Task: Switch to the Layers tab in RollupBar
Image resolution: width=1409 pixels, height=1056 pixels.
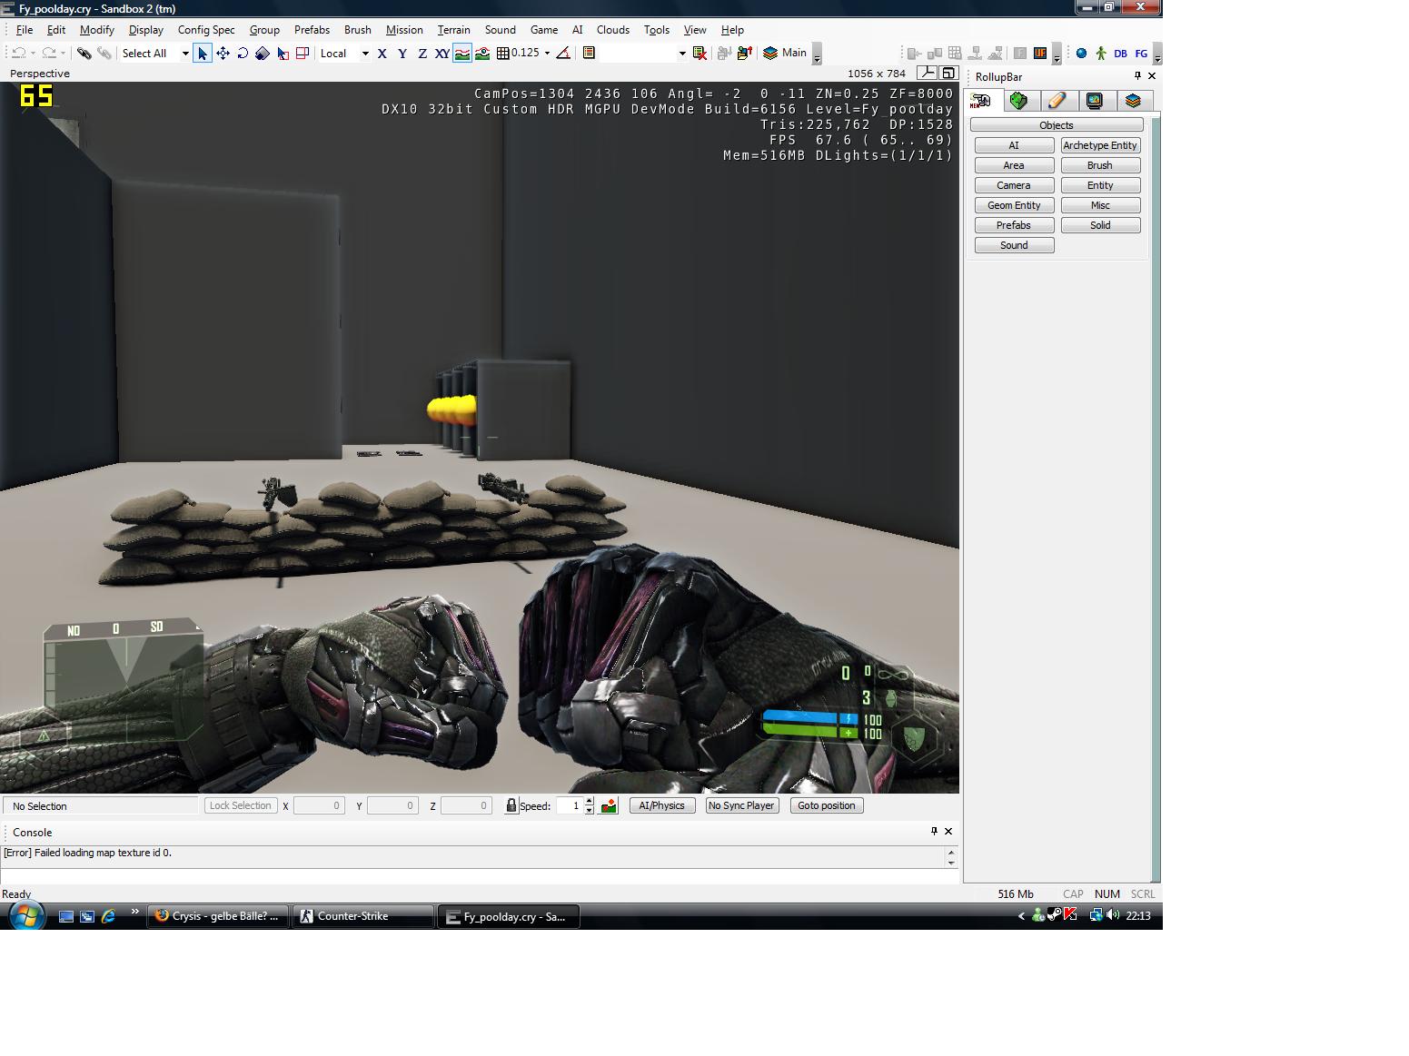Action: pos(1133,101)
